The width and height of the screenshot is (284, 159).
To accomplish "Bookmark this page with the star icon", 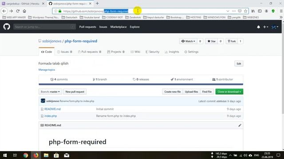I will coord(245,11).
